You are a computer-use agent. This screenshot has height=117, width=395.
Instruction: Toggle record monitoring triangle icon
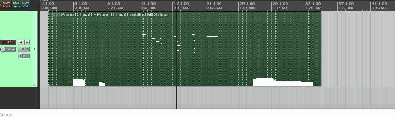(x=20, y=56)
